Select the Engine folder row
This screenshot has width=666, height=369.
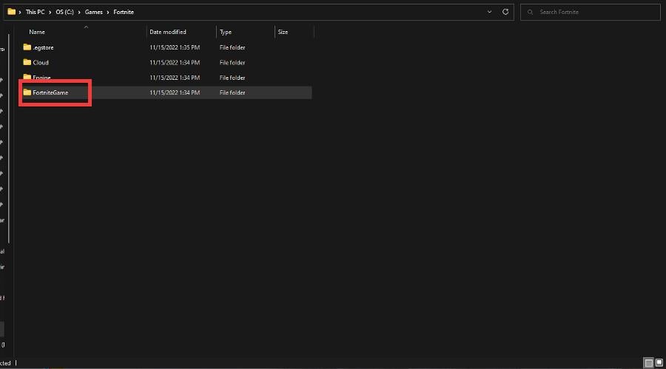point(167,78)
